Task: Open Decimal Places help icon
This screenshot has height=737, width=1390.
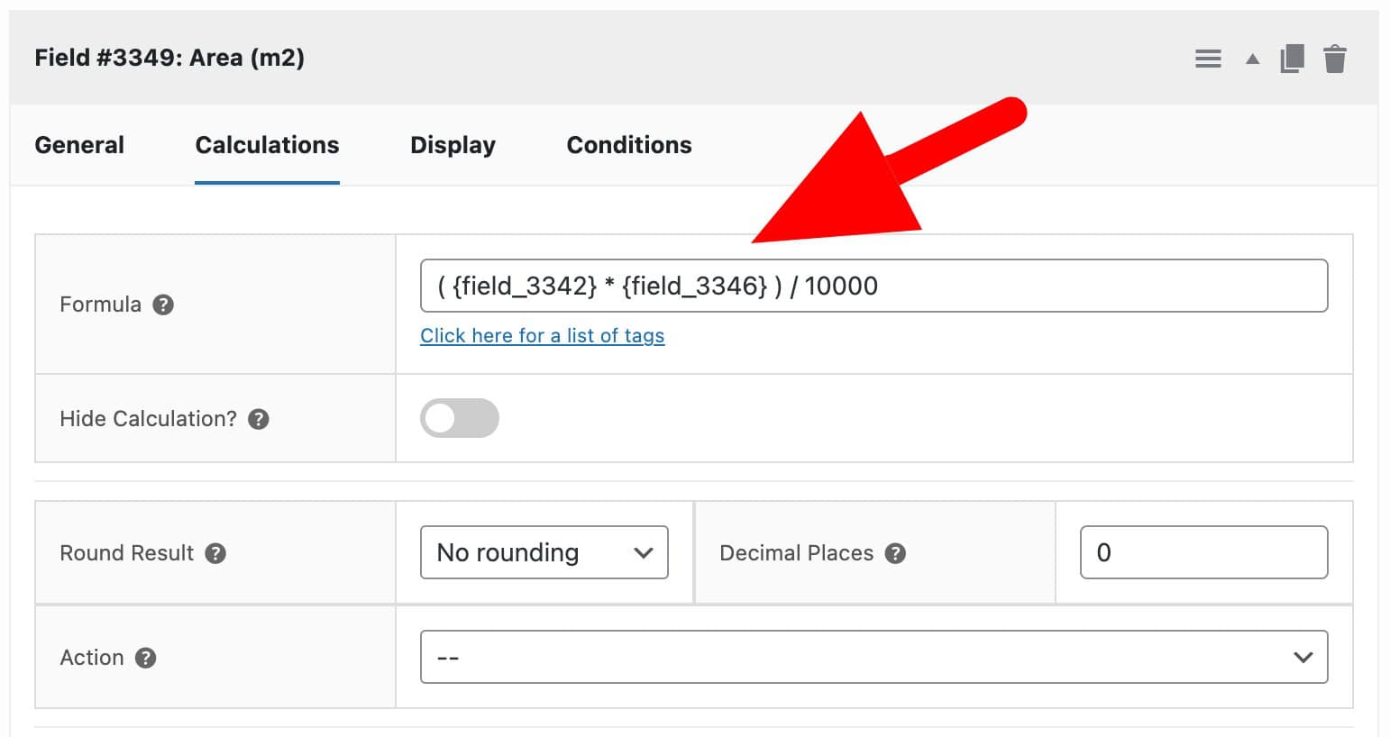Action: click(895, 553)
